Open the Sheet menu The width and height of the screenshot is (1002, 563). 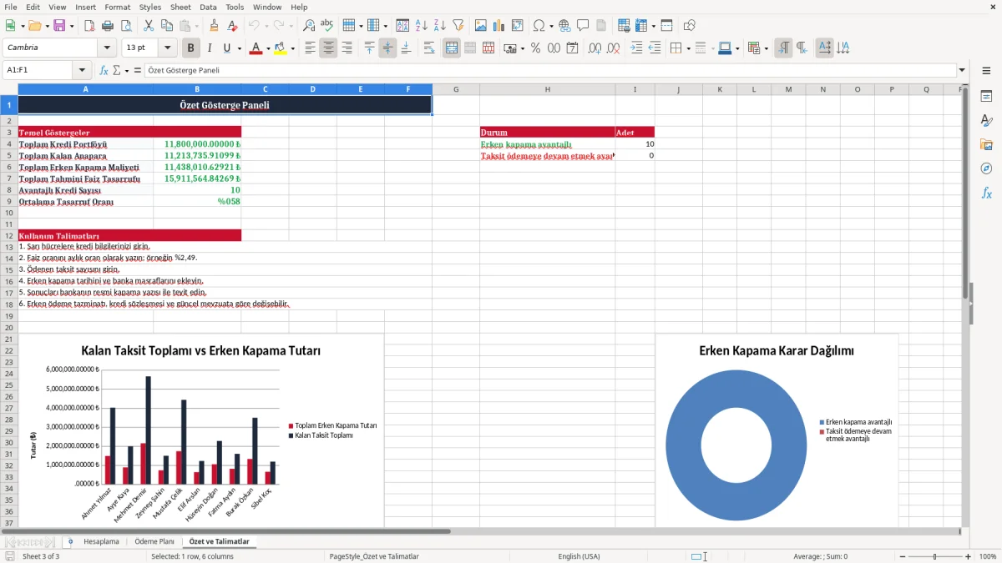pyautogui.click(x=180, y=7)
